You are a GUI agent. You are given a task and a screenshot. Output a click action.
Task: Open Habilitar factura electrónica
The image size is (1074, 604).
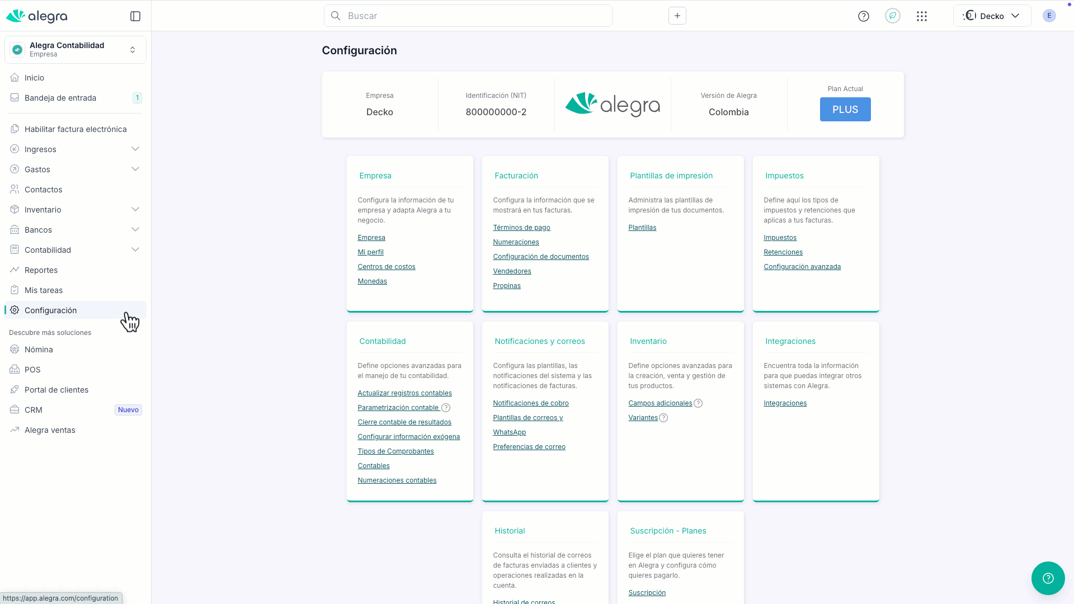click(x=76, y=129)
